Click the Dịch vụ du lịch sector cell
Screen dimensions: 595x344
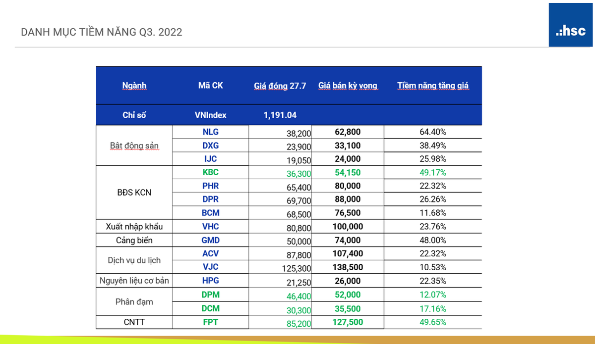[x=134, y=260]
